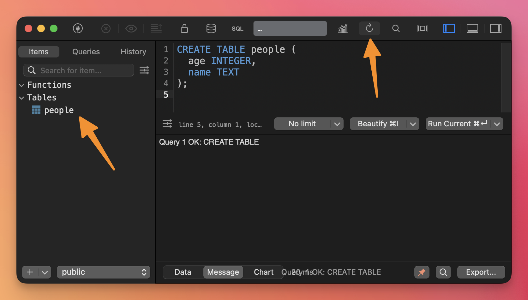Select the people table
The image size is (528, 300).
[x=59, y=110]
